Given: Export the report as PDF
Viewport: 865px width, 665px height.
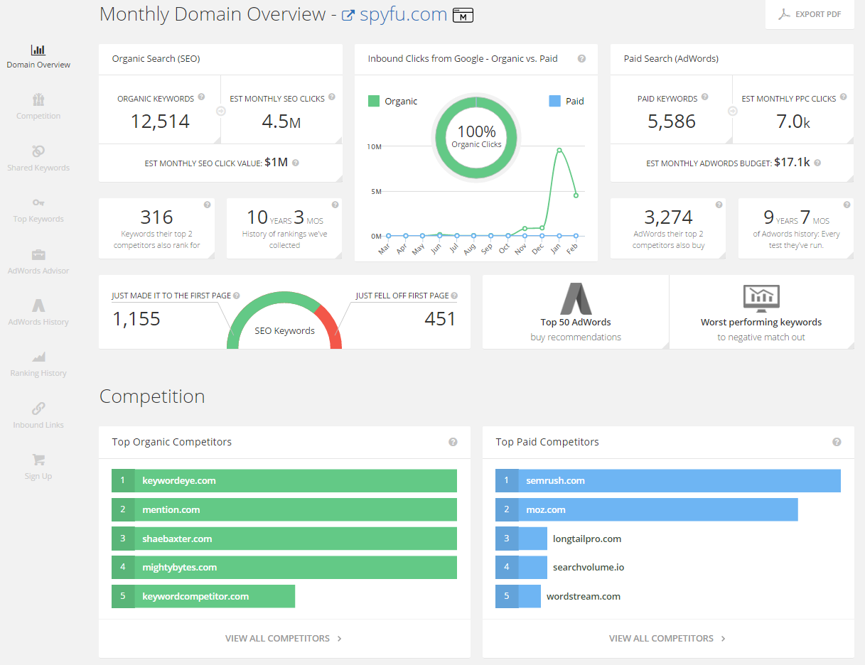Looking at the screenshot, I should click(x=810, y=14).
